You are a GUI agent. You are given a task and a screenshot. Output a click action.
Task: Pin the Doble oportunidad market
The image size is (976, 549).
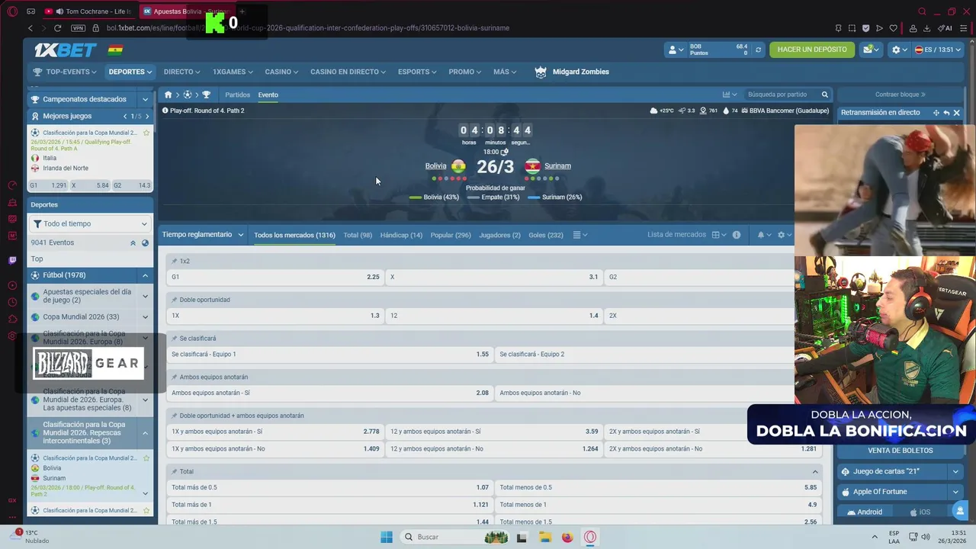click(174, 300)
